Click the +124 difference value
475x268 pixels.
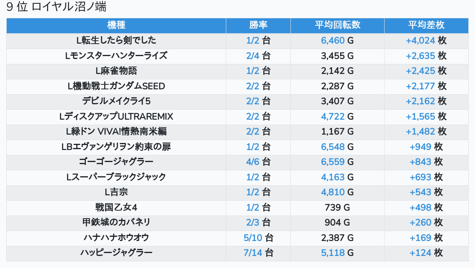(420, 253)
